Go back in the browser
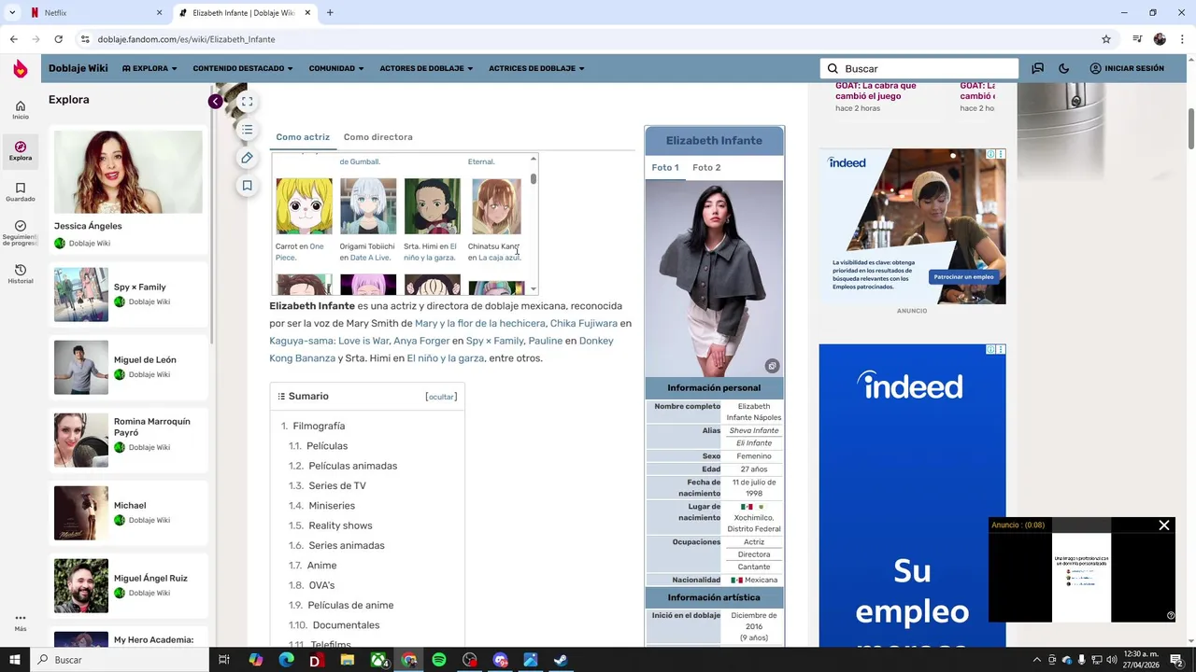Viewport: 1196px width, 672px height. pyautogui.click(x=13, y=39)
